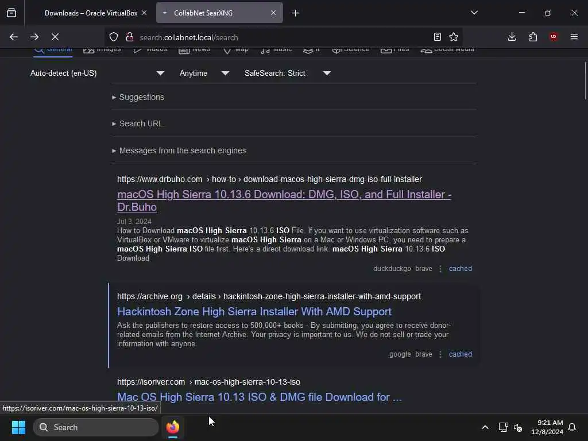The image size is (588, 441).
Task: Switch to Downloads – Oracle VirtualBox tab
Action: 91,13
